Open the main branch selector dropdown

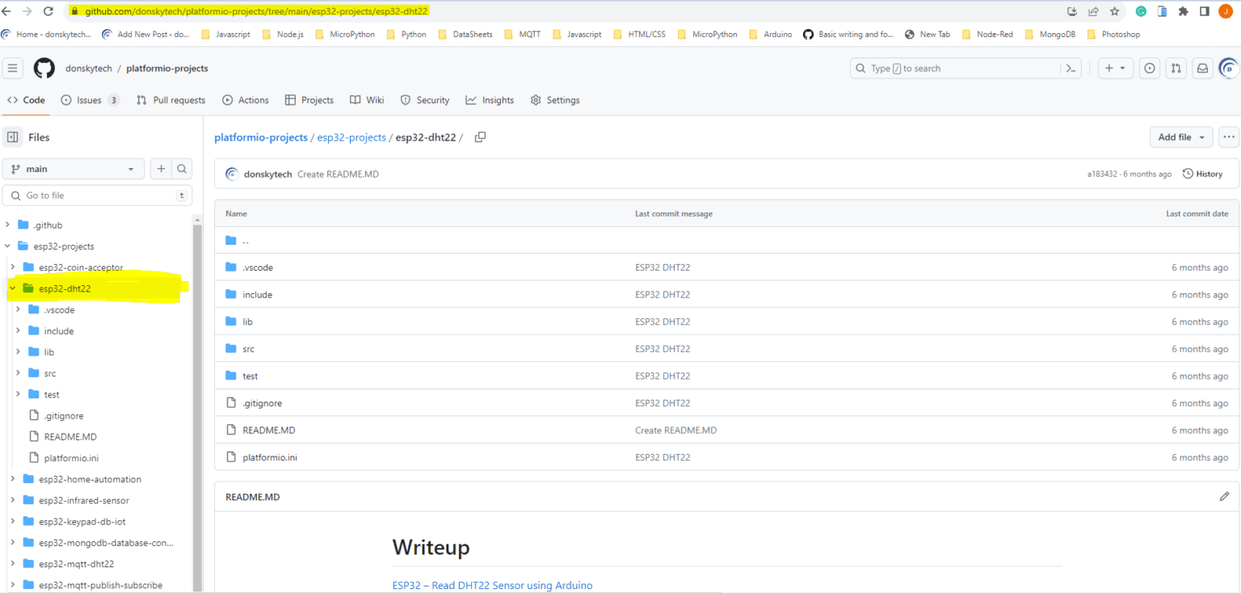tap(73, 168)
